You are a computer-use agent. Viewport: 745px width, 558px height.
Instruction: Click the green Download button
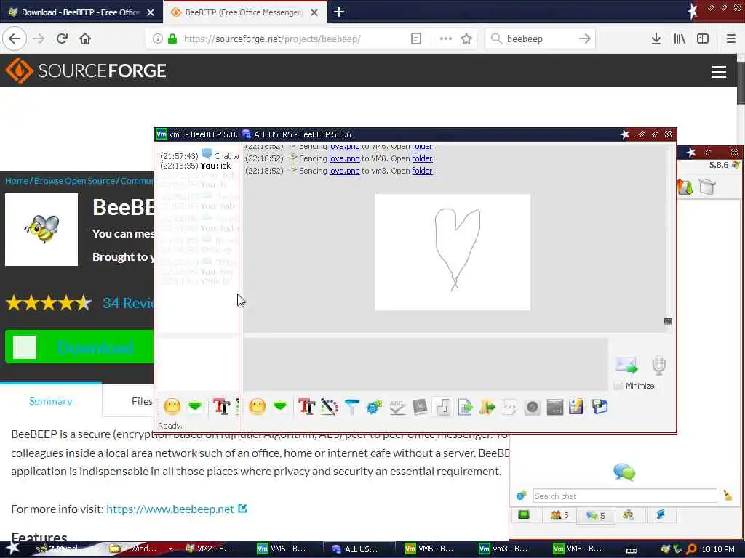pos(79,347)
